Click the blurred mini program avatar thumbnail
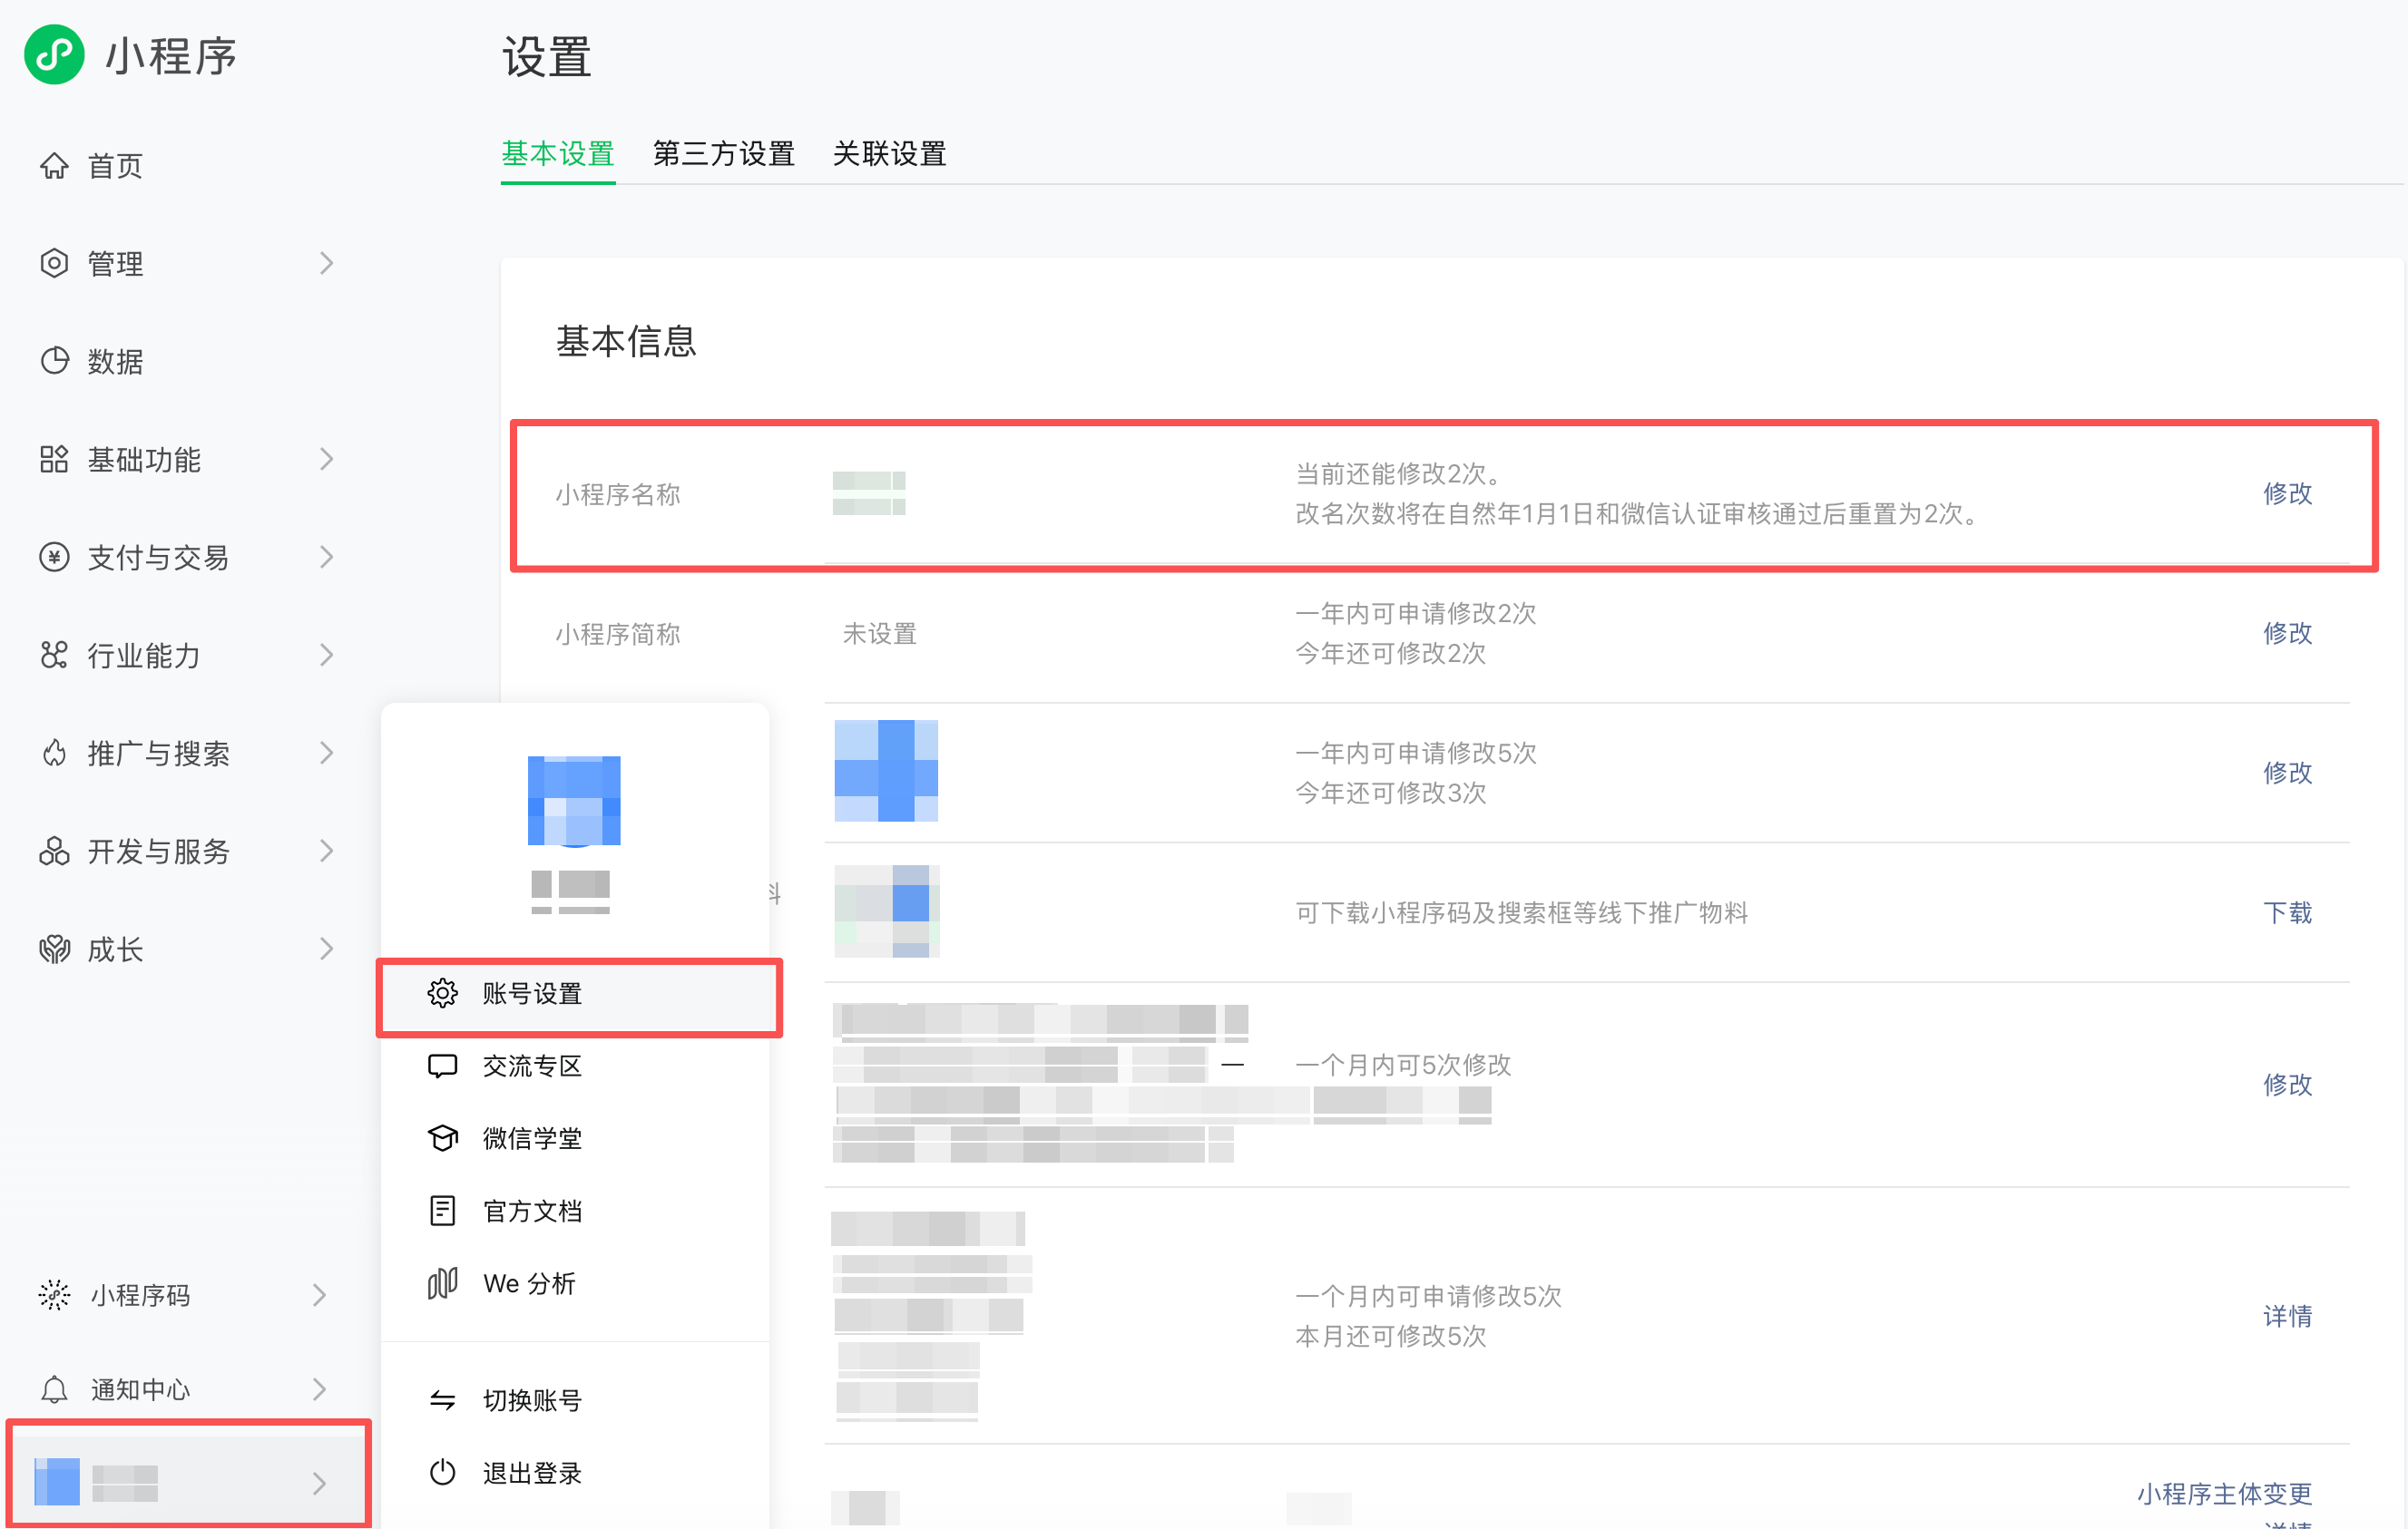 click(886, 771)
